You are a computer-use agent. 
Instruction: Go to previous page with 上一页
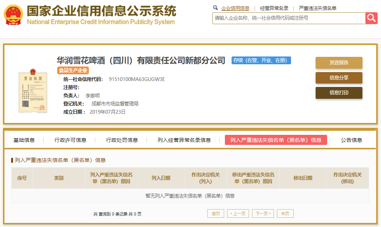click(238, 214)
